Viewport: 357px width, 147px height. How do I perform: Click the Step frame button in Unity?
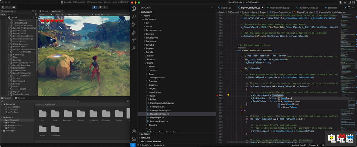pyautogui.click(x=105, y=7)
